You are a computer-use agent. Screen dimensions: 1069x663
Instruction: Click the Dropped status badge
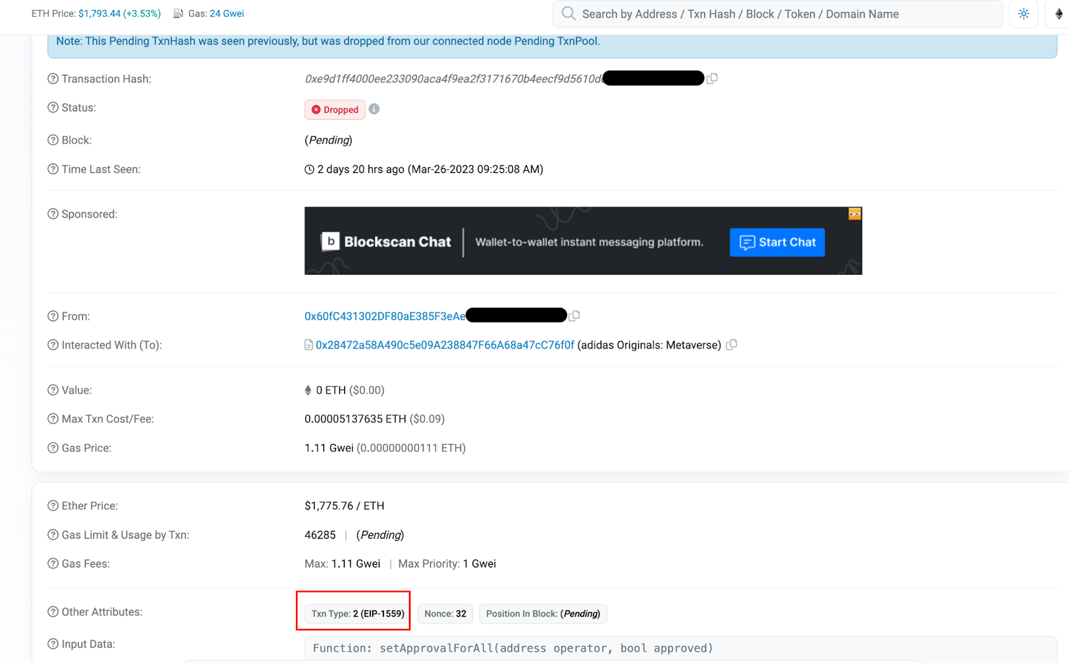(335, 109)
